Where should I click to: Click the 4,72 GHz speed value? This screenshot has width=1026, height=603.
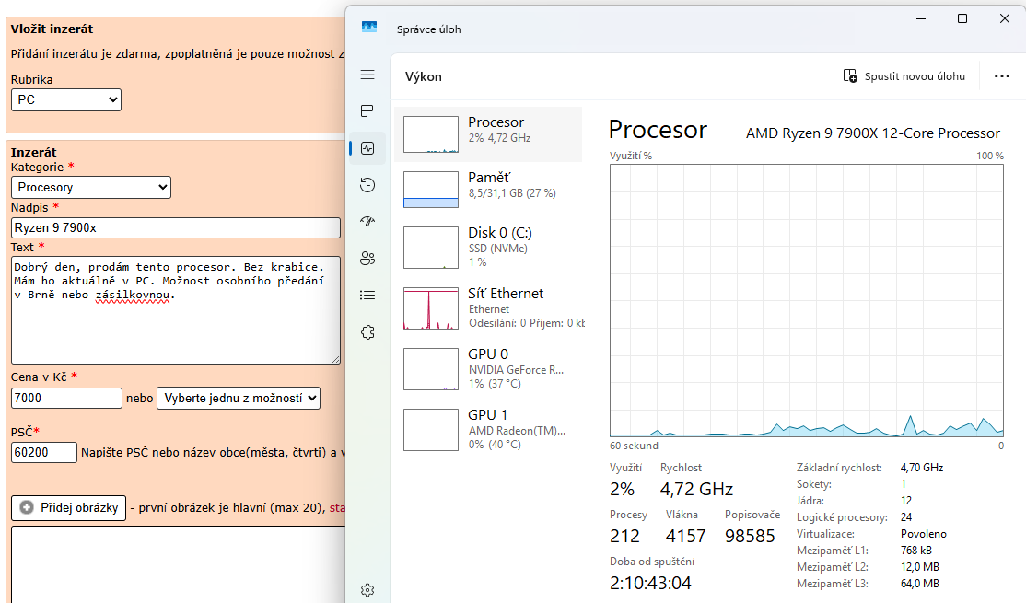click(696, 489)
